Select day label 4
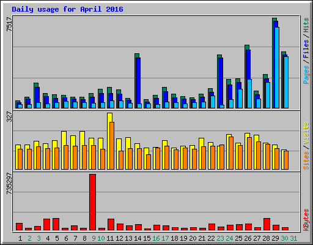This screenshot has height=245, width=313. tap(48, 238)
